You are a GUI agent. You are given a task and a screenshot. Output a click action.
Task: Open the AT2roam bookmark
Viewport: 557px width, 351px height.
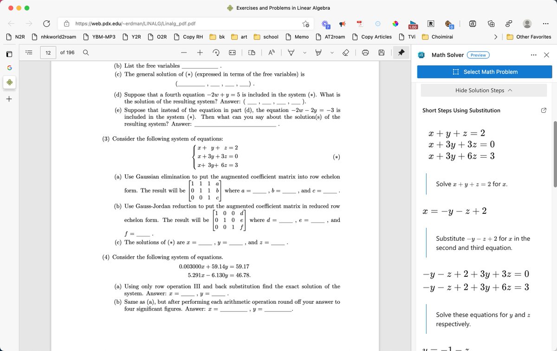[330, 37]
